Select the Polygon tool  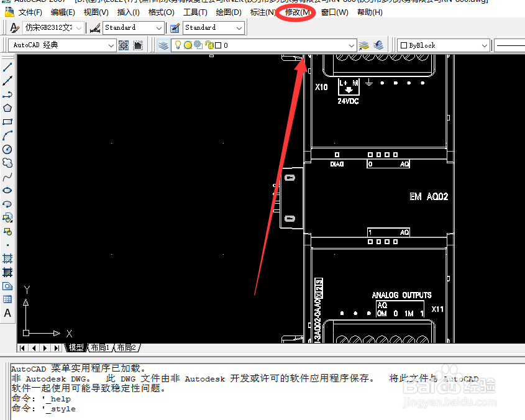7,108
